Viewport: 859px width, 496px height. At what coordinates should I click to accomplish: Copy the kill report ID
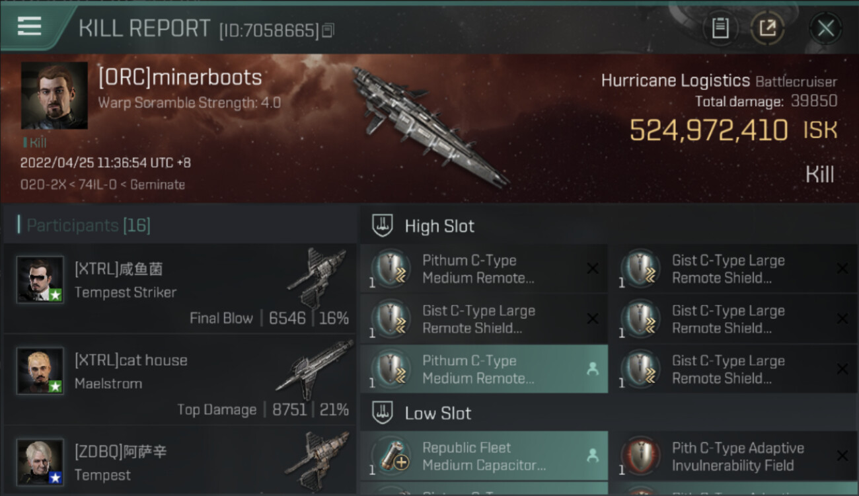(x=328, y=30)
